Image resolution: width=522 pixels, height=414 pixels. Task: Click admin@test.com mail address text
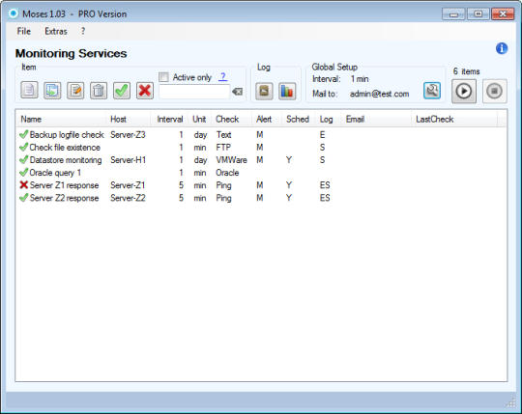(379, 94)
